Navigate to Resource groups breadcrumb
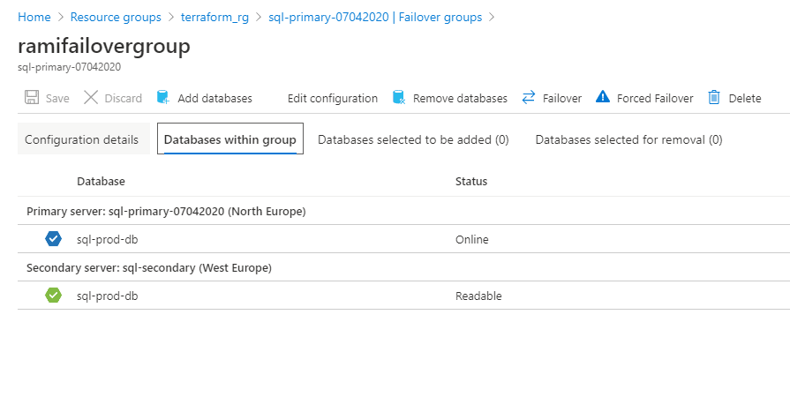This screenshot has width=790, height=412. tap(116, 17)
